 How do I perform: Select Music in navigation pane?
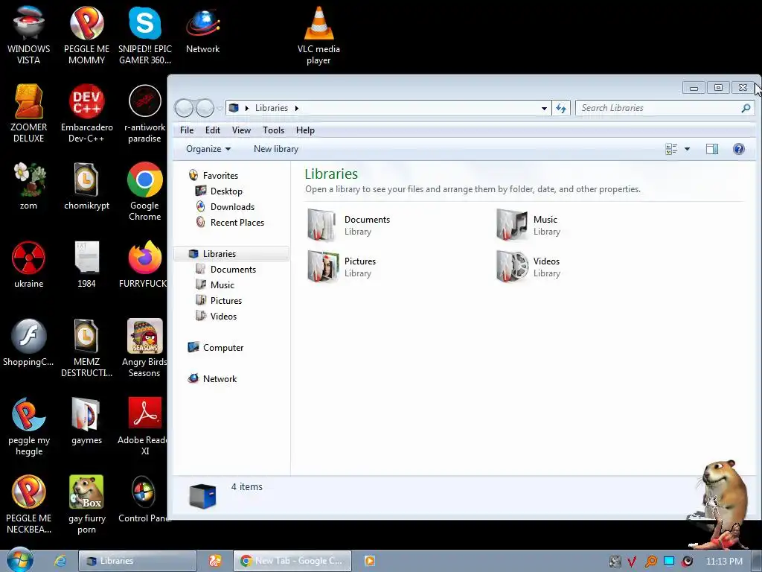click(x=222, y=285)
